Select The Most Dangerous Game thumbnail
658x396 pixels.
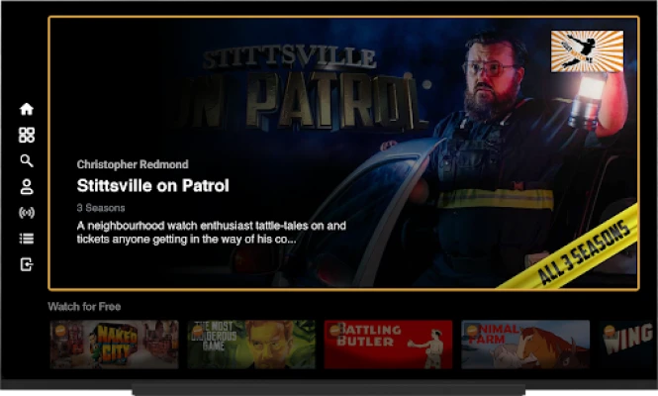(x=251, y=345)
